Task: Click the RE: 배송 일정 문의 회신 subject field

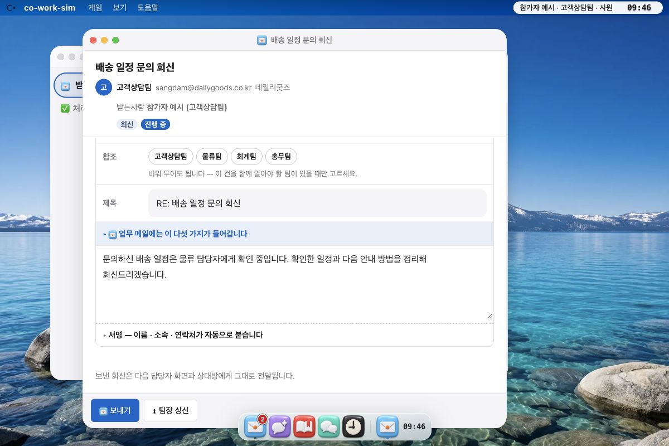Action: coord(317,203)
